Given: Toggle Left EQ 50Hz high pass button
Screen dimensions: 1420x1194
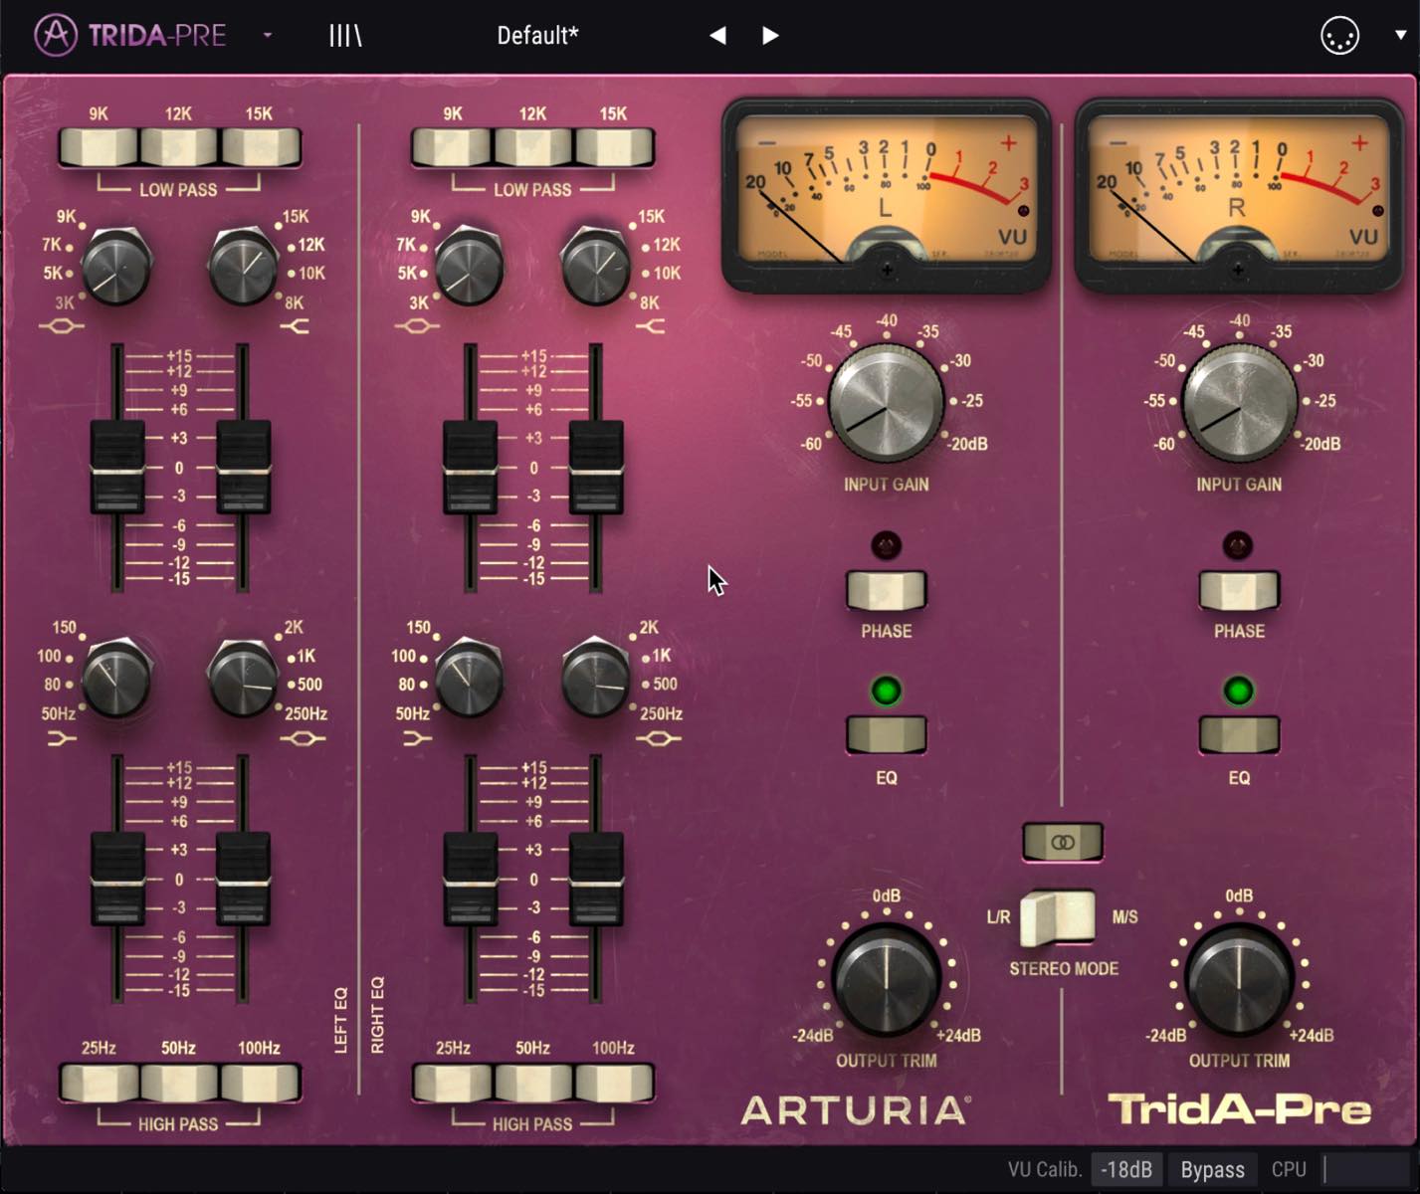Looking at the screenshot, I should click(178, 1082).
